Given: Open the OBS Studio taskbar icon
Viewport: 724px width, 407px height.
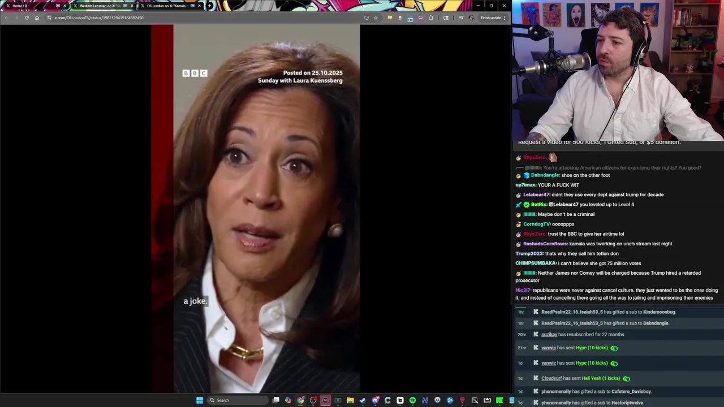Looking at the screenshot, I should 313,400.
